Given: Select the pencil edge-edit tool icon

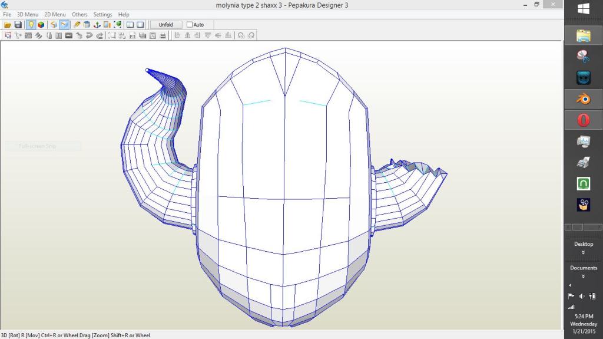Looking at the screenshot, I should click(x=77, y=25).
